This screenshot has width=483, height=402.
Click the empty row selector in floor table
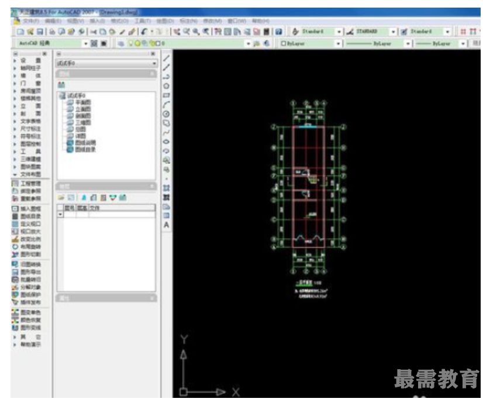(x=60, y=214)
